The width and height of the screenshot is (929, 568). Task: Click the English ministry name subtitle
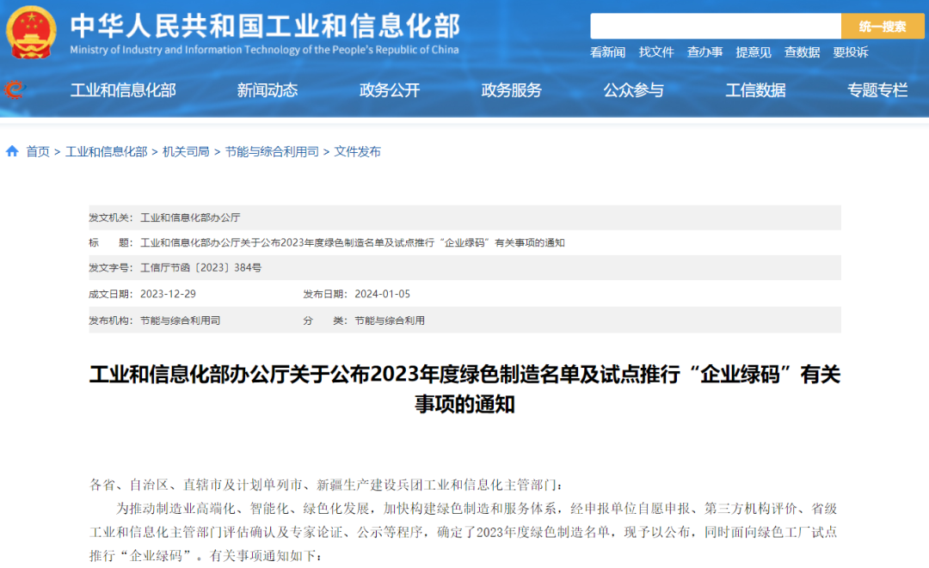tap(264, 50)
